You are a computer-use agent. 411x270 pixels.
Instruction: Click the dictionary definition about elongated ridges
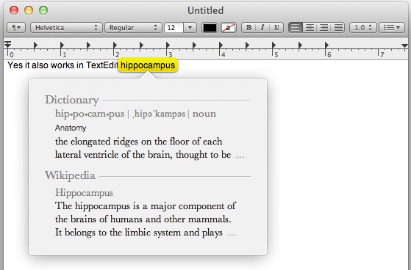150,148
